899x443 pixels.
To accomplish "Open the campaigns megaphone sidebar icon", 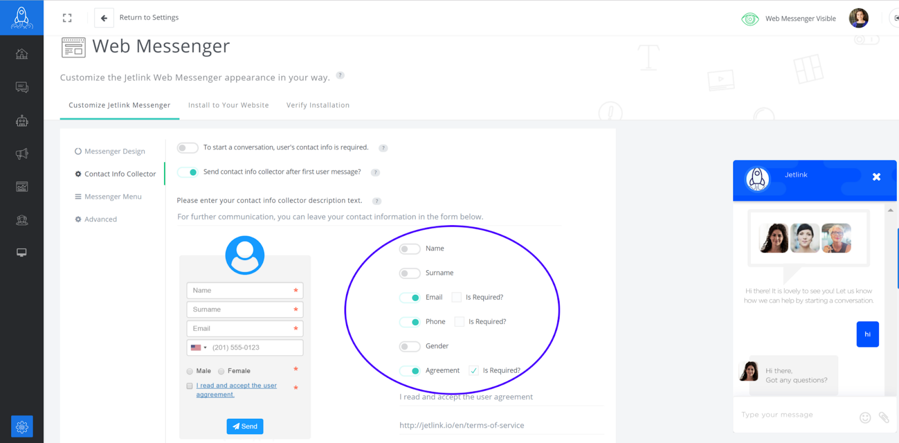I will 21,153.
